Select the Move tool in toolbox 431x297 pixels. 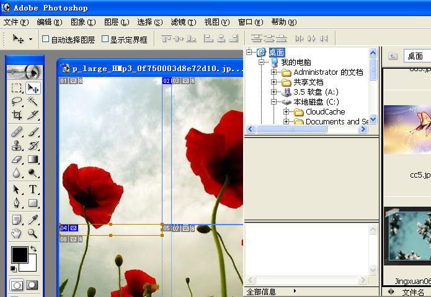pyautogui.click(x=33, y=88)
